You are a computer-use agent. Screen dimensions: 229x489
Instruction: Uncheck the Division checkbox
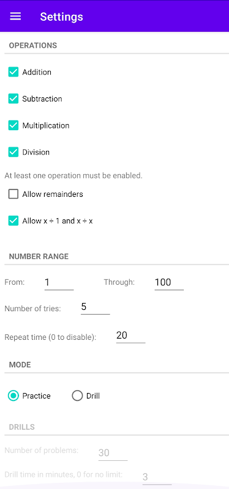(x=13, y=152)
